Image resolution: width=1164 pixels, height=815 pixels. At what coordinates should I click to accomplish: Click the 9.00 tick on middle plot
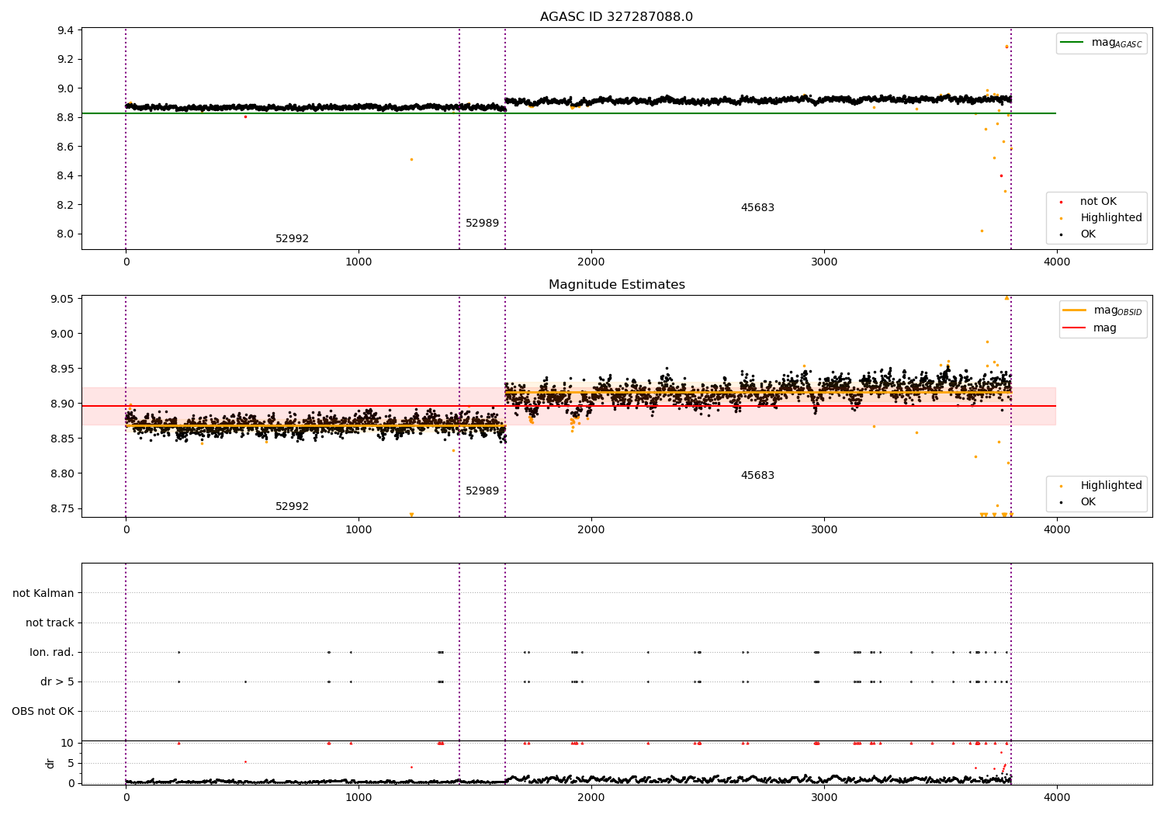coord(62,335)
